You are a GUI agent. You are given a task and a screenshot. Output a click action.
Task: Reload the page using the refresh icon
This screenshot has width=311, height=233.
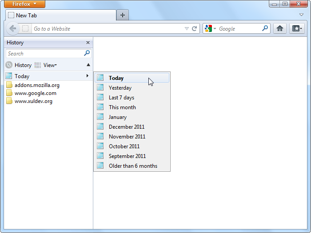pos(194,28)
